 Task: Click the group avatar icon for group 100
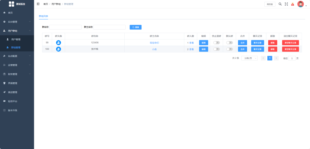coord(58,49)
